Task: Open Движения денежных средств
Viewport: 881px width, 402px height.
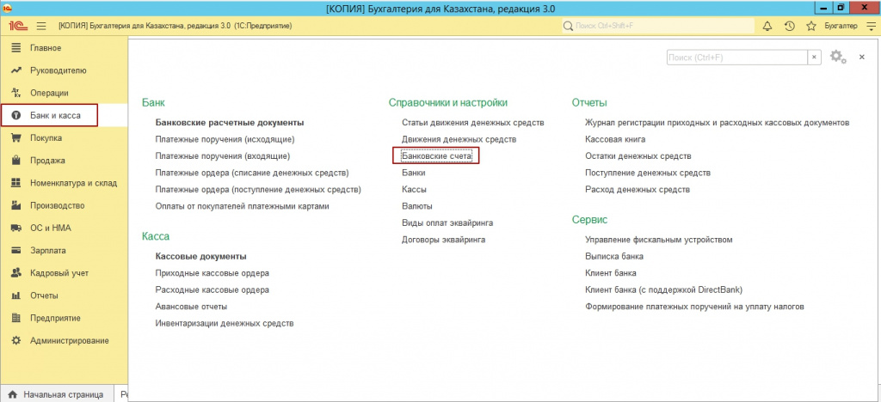Action: coord(459,139)
